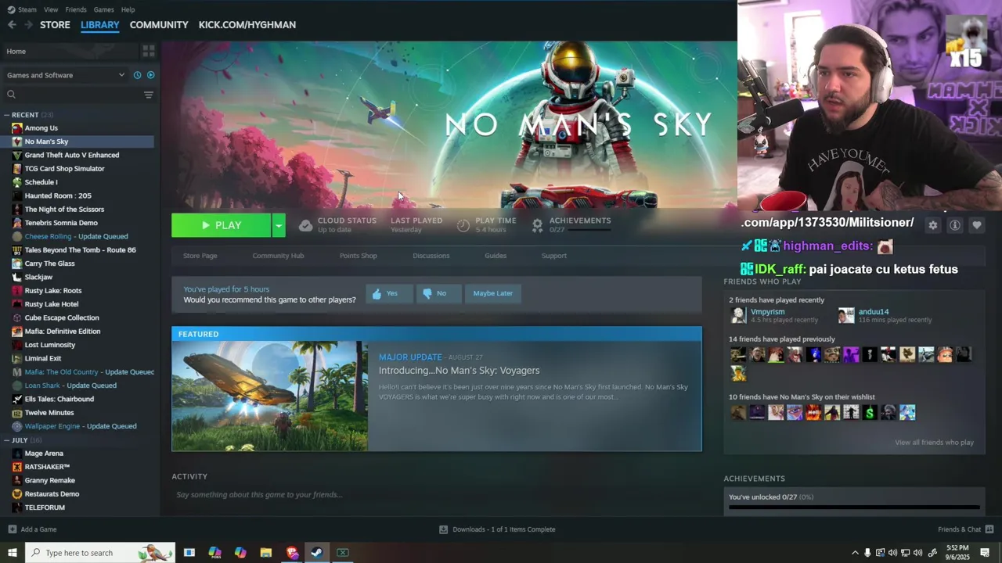Open Community Hub link
Viewport: 1002px width, 563px height.
[x=278, y=256]
